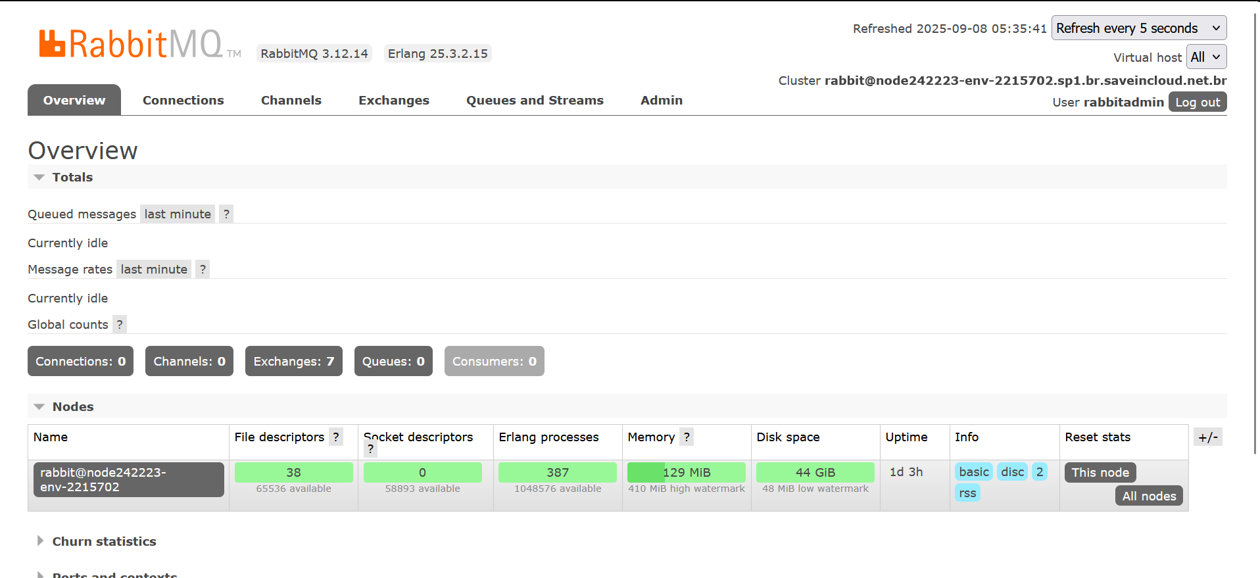The image size is (1260, 578).
Task: Open the Queues: 0 count button
Action: tap(393, 361)
